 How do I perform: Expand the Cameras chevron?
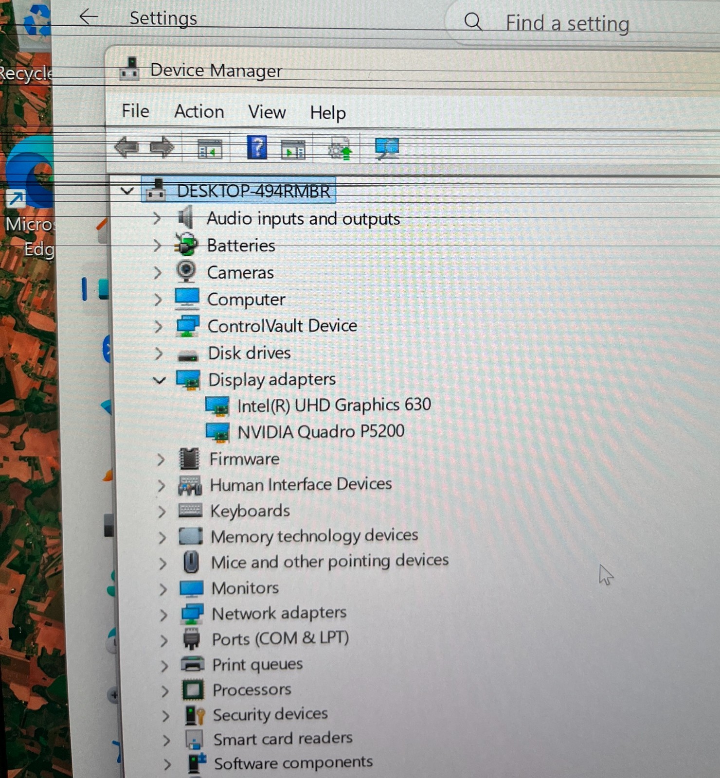pyautogui.click(x=157, y=272)
